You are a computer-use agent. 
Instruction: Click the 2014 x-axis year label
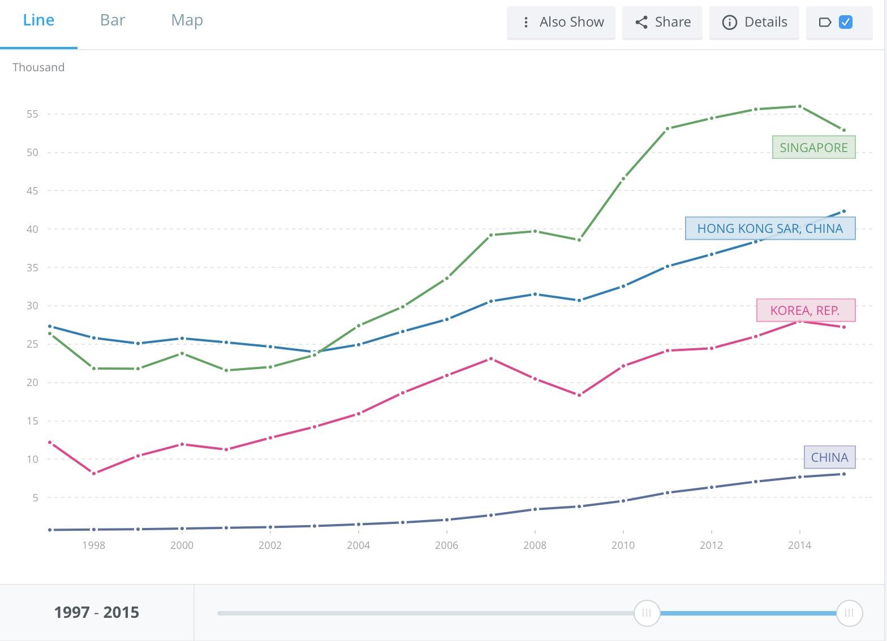coord(799,545)
